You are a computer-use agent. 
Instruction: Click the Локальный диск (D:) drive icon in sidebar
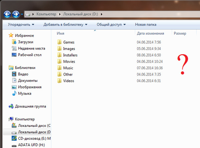[14, 132]
